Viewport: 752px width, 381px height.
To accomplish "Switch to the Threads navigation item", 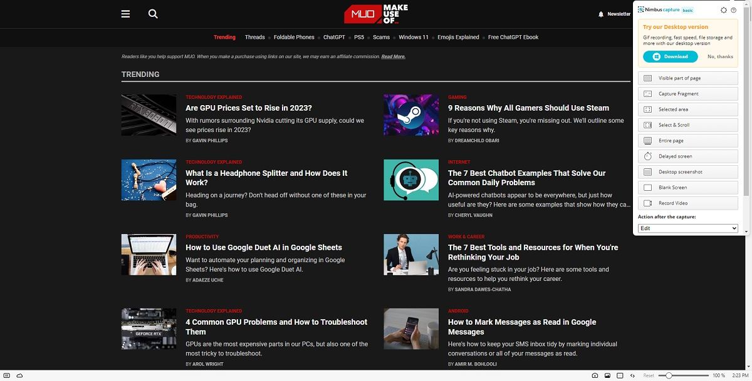I will tap(254, 37).
